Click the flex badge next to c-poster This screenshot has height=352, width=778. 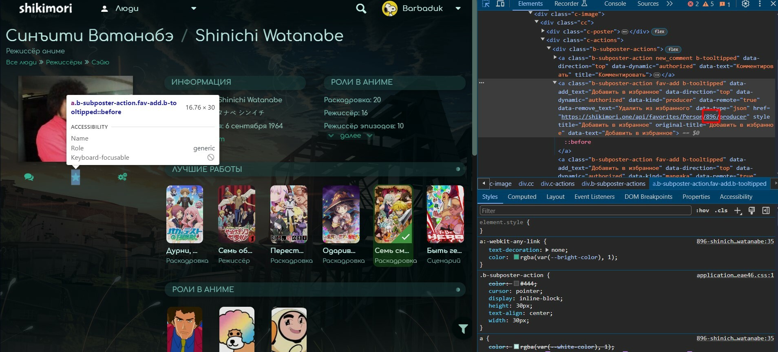click(x=659, y=31)
